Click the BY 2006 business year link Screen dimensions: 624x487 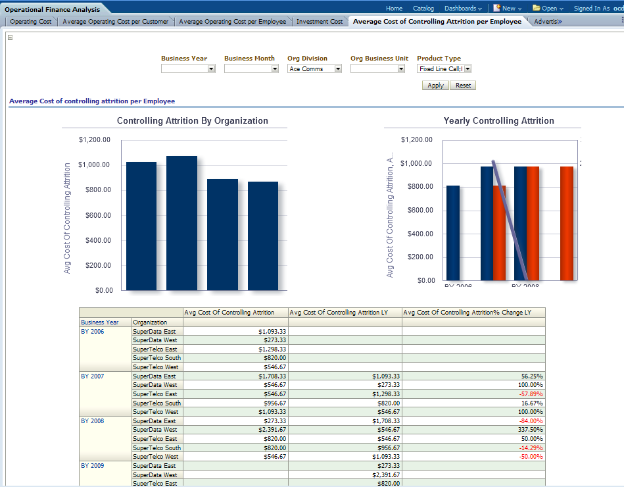(x=92, y=331)
